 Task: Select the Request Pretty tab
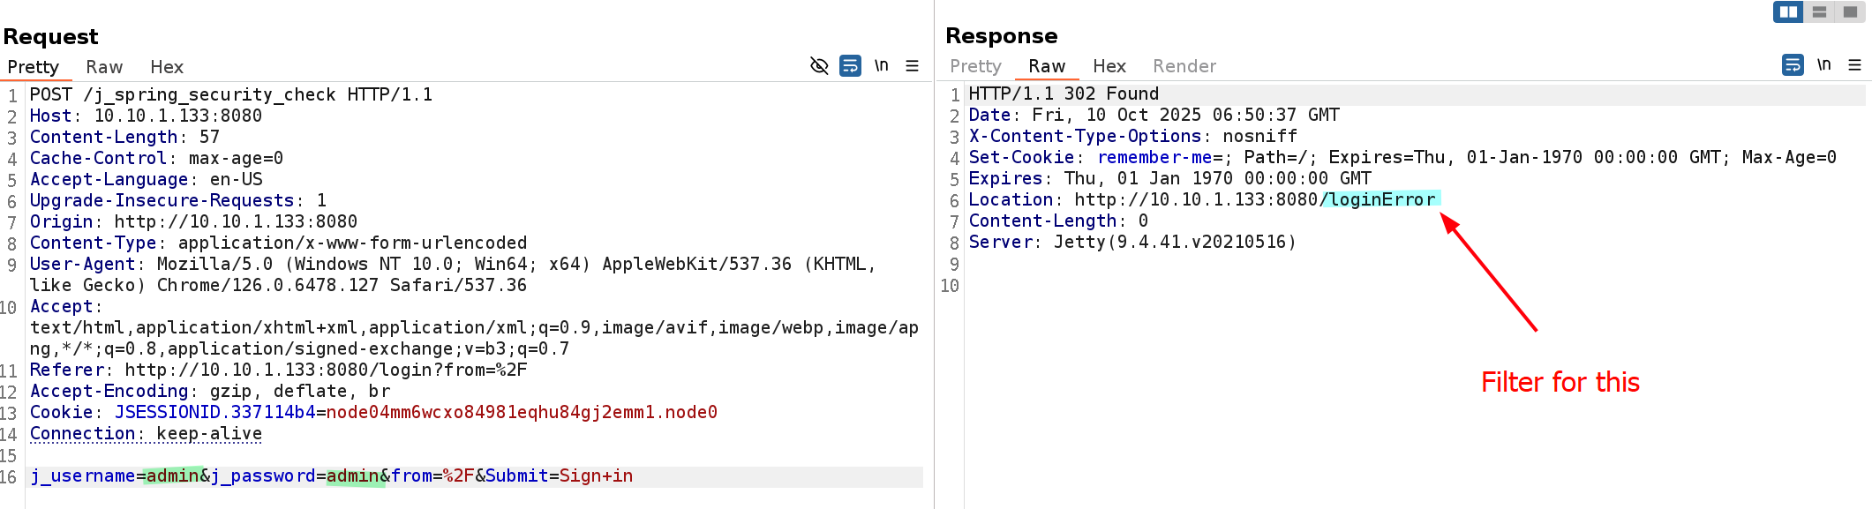[34, 67]
